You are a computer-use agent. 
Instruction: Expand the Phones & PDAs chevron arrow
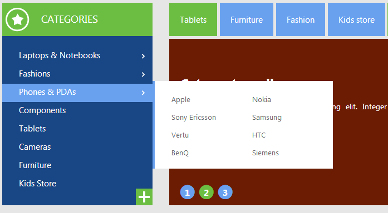coord(143,93)
